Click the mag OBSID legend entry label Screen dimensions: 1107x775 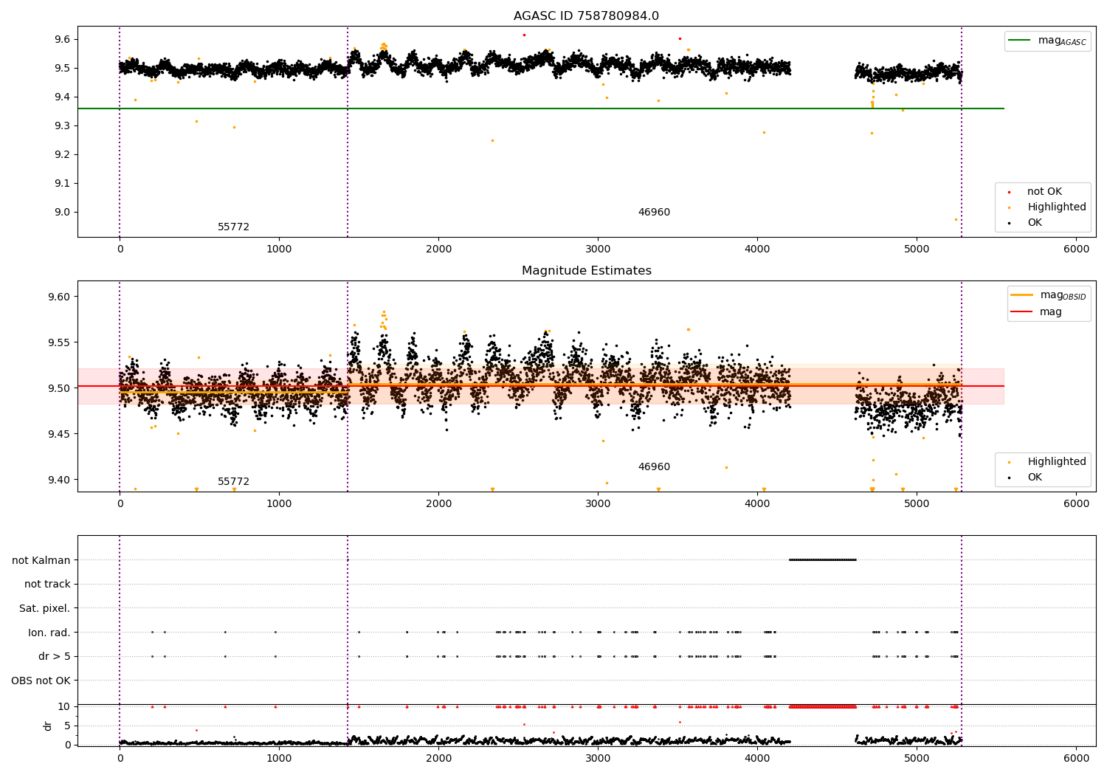(1063, 295)
